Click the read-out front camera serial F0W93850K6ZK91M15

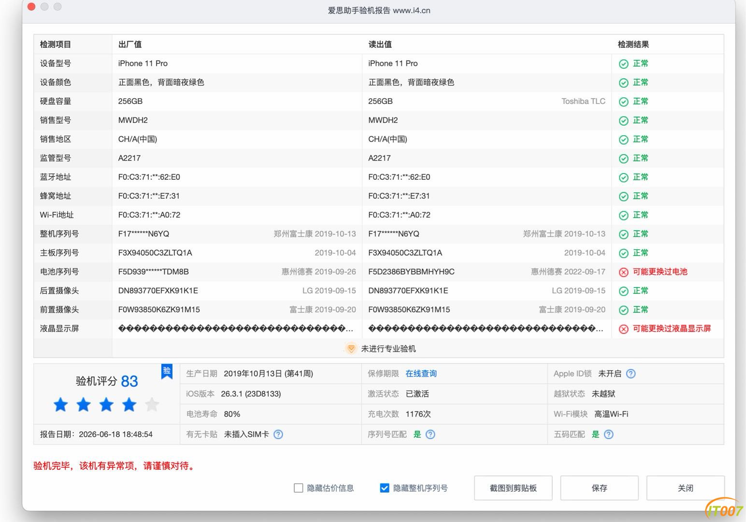[409, 309]
